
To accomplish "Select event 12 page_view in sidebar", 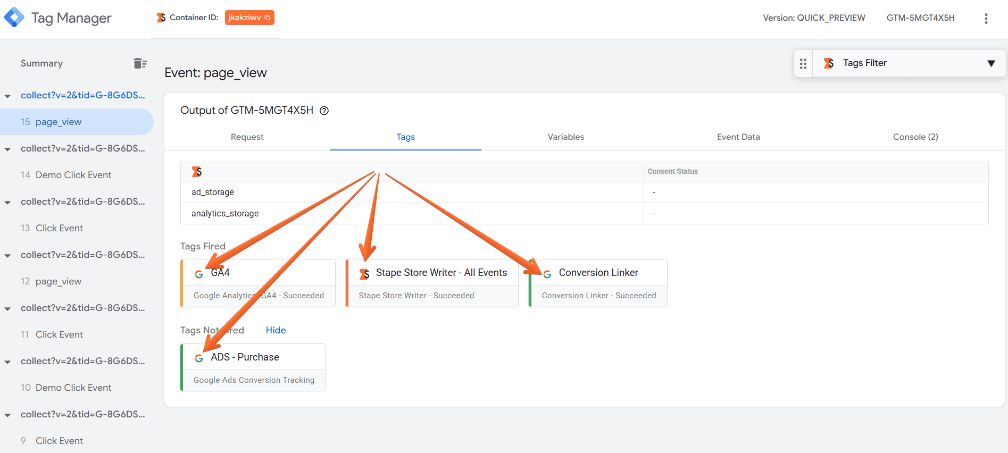I will (58, 281).
